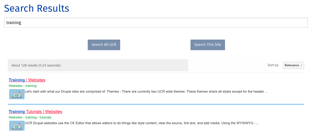Click the "Websites › training › tutorials" breadcrumb
Screen dimensions: 313x134
(x=30, y=117)
